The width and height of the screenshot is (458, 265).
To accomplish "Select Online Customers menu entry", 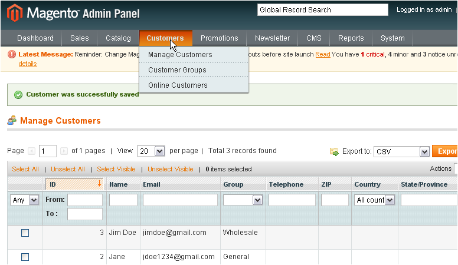I will tap(194, 85).
